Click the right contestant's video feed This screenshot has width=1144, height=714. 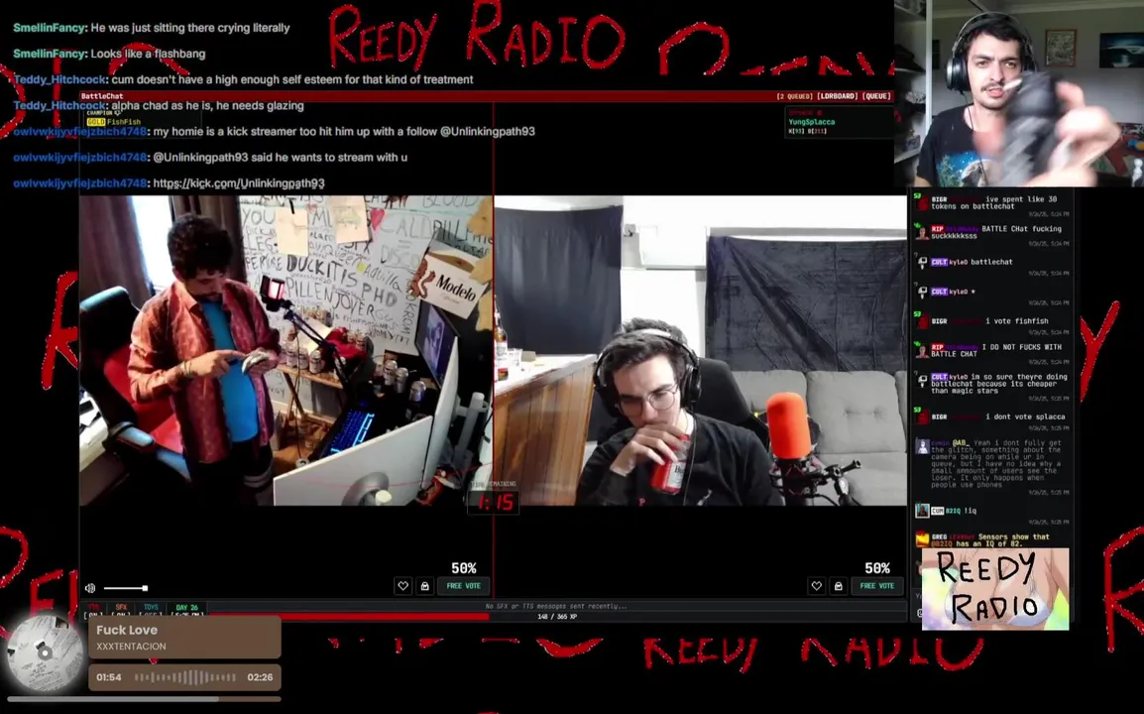pyautogui.click(x=701, y=350)
